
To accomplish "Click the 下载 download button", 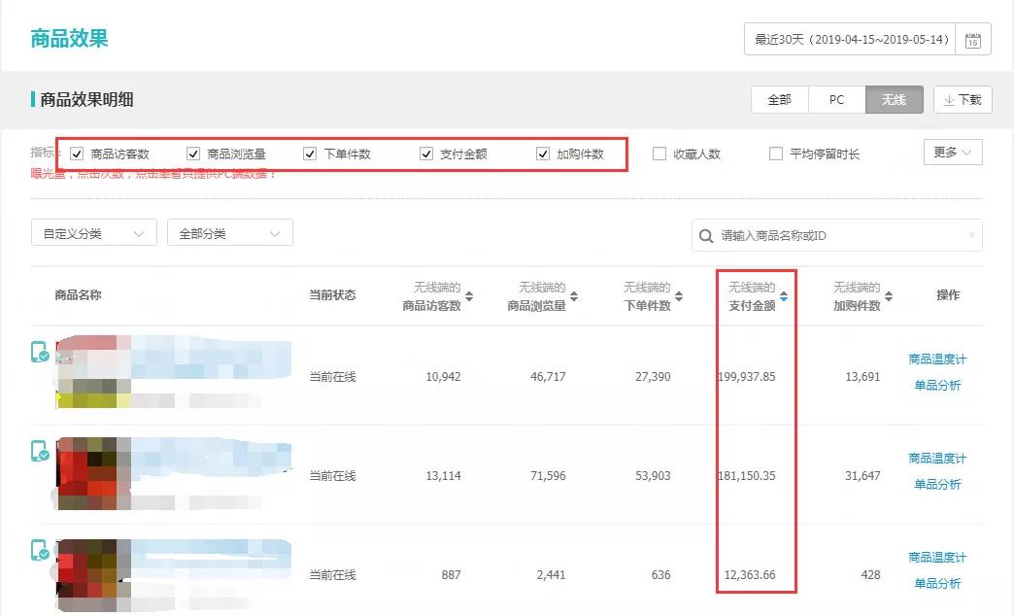I will (963, 100).
